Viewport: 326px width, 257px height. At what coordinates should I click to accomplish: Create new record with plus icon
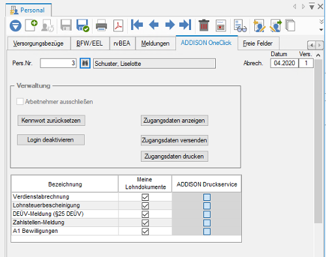click(x=31, y=25)
